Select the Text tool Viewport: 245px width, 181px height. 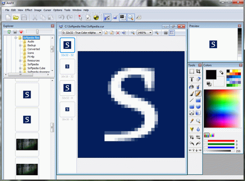point(192,79)
